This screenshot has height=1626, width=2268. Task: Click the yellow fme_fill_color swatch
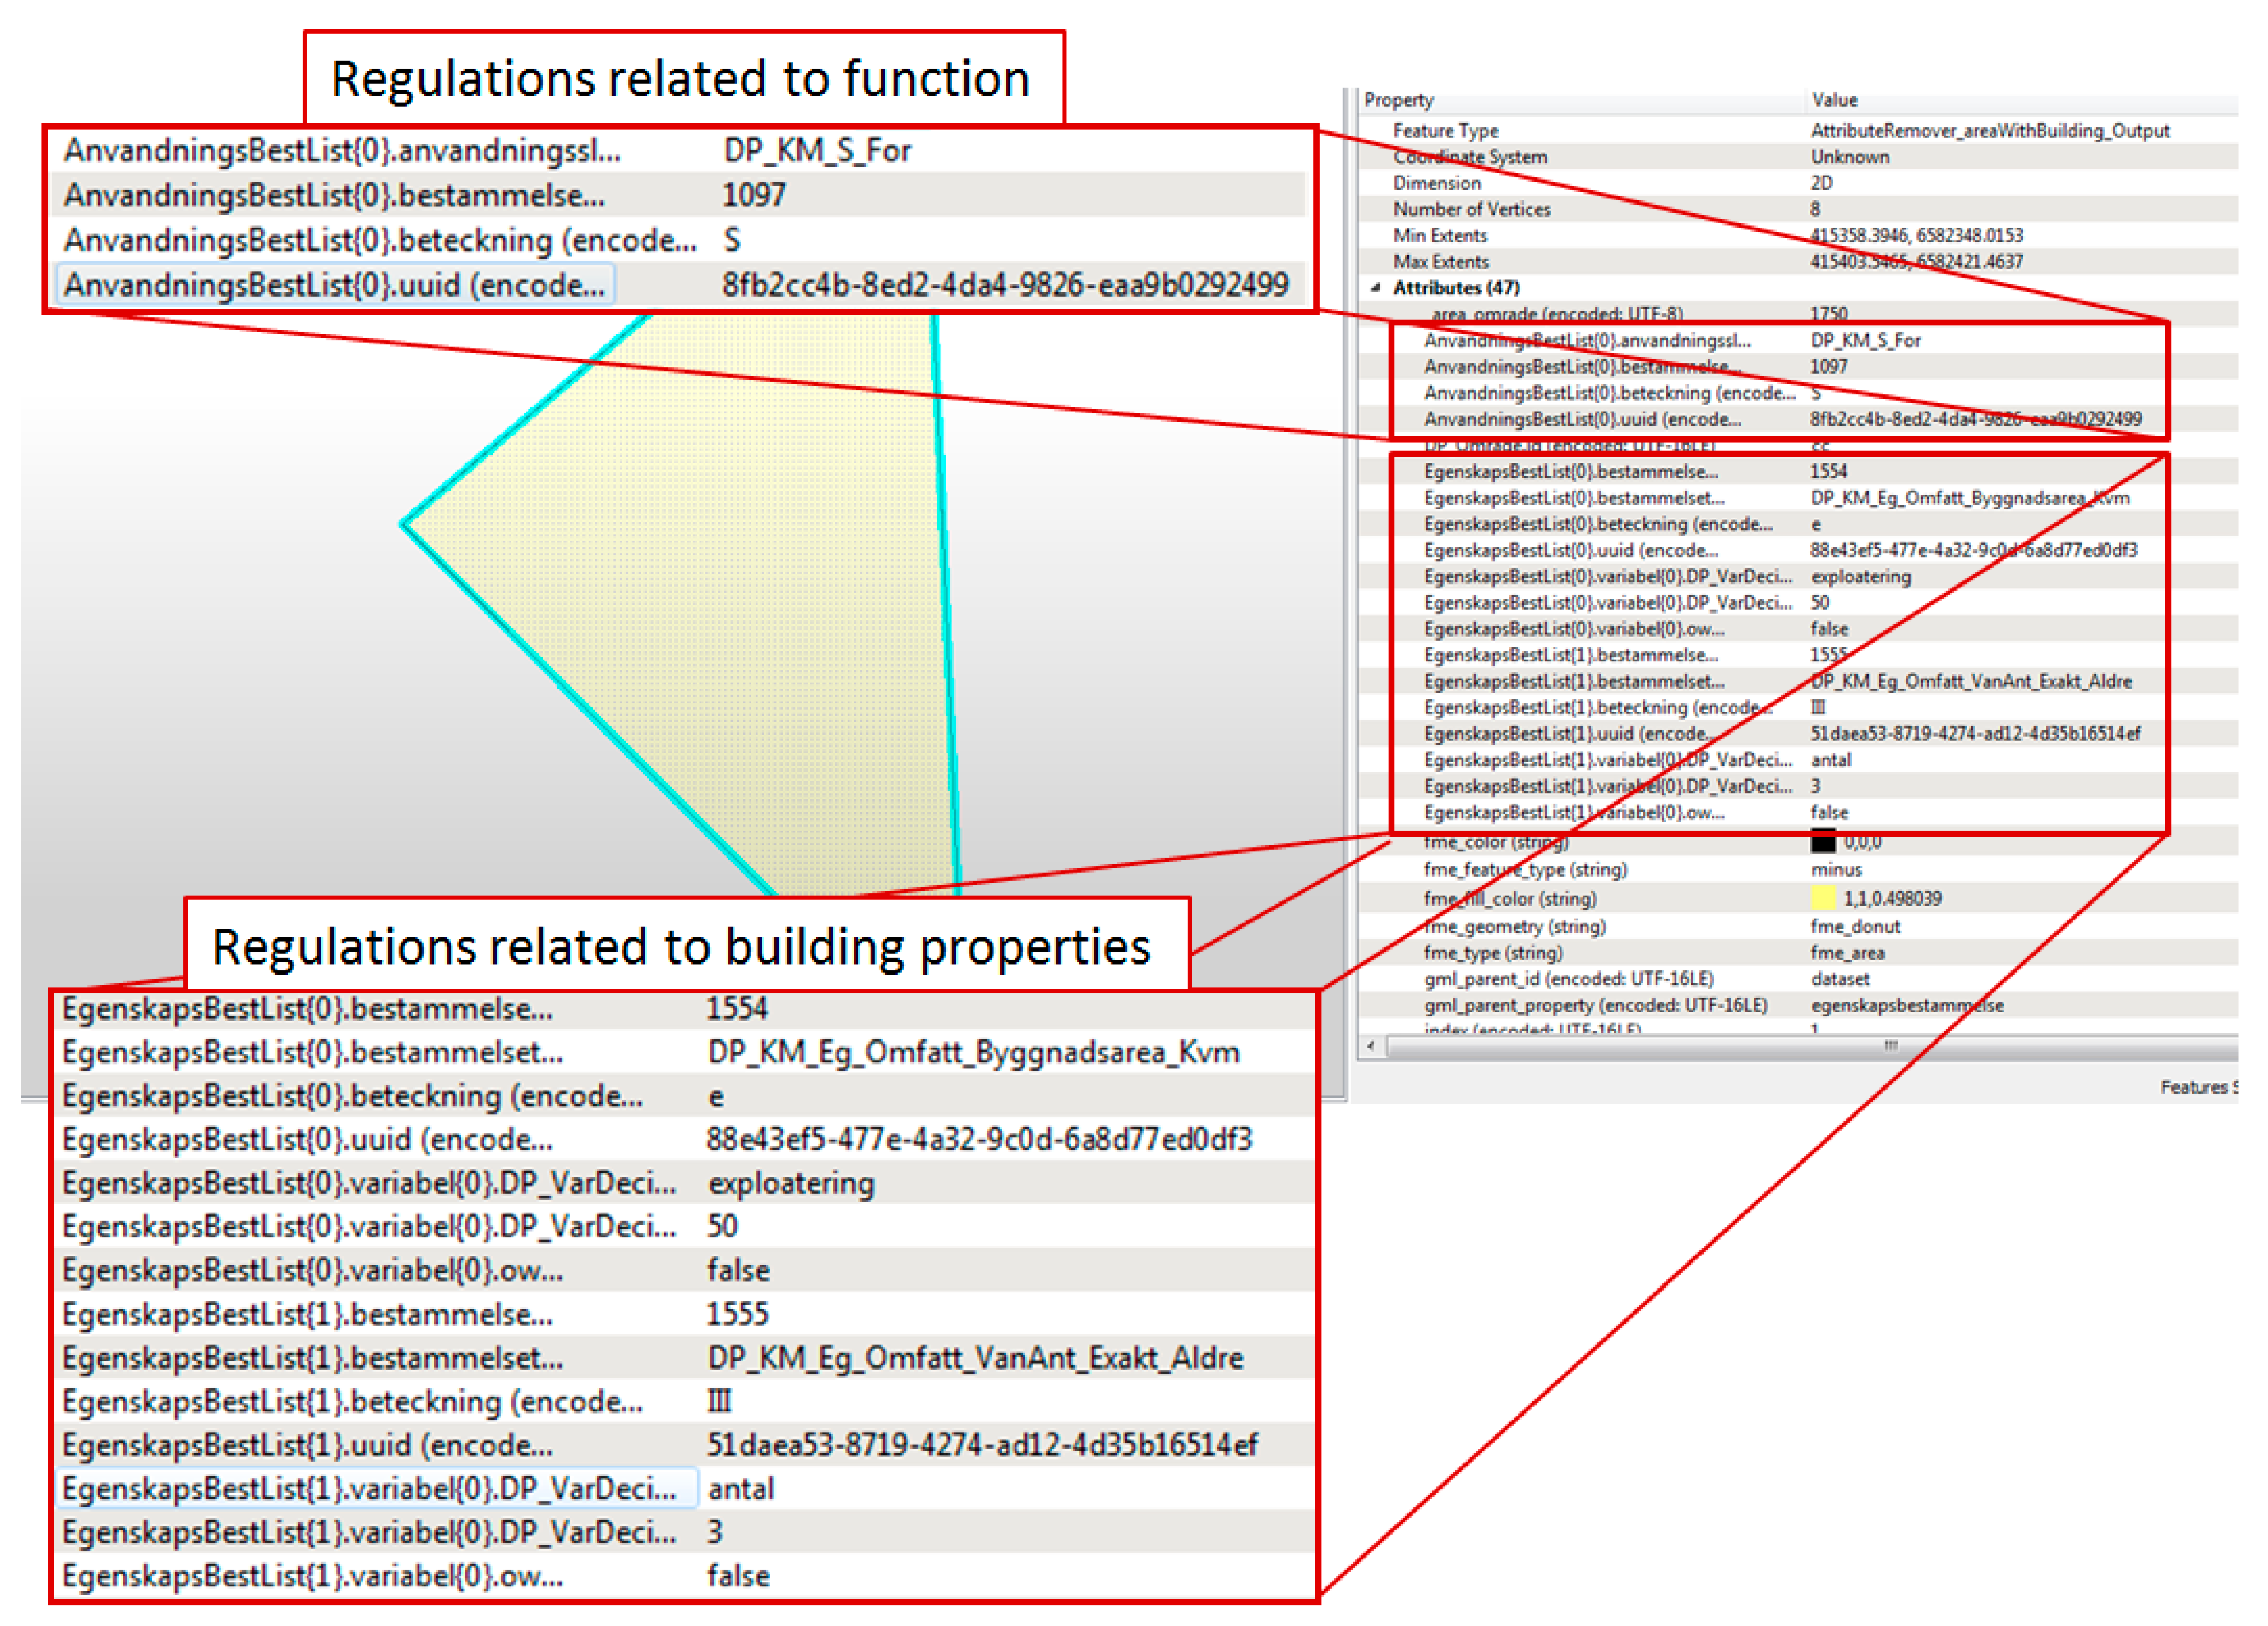tap(1823, 897)
